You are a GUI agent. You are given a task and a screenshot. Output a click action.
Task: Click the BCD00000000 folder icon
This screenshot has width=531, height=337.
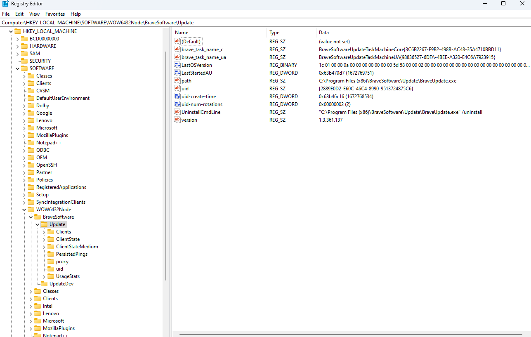point(24,39)
